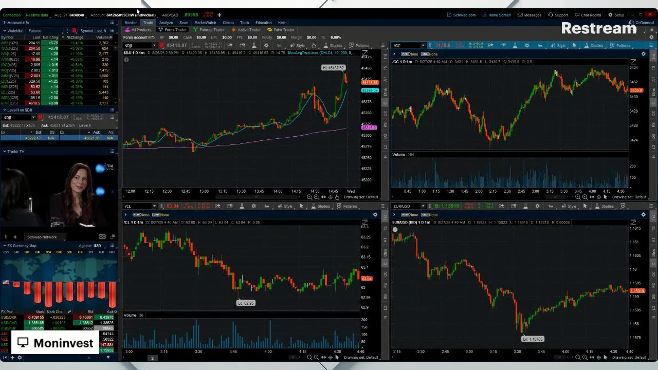This screenshot has height=370, width=658.
Task: Toggle the Trd side tab on /CL chart
Action: tap(385, 217)
